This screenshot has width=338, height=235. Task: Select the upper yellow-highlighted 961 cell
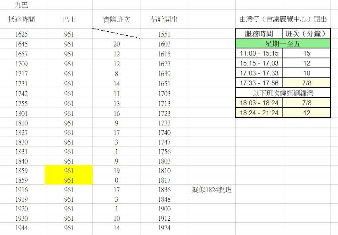pyautogui.click(x=69, y=170)
